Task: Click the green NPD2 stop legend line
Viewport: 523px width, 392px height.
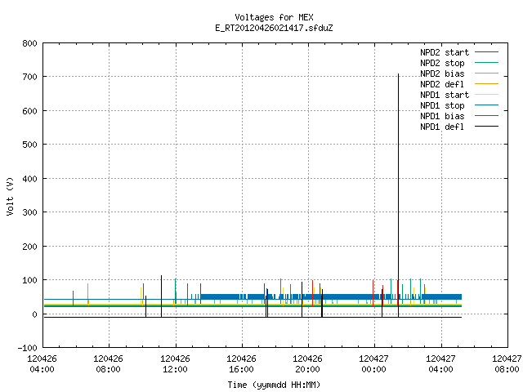Action: [x=486, y=63]
